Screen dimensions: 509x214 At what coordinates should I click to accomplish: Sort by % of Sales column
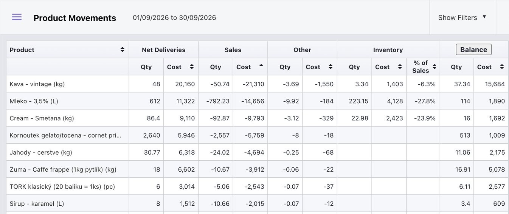[435, 67]
